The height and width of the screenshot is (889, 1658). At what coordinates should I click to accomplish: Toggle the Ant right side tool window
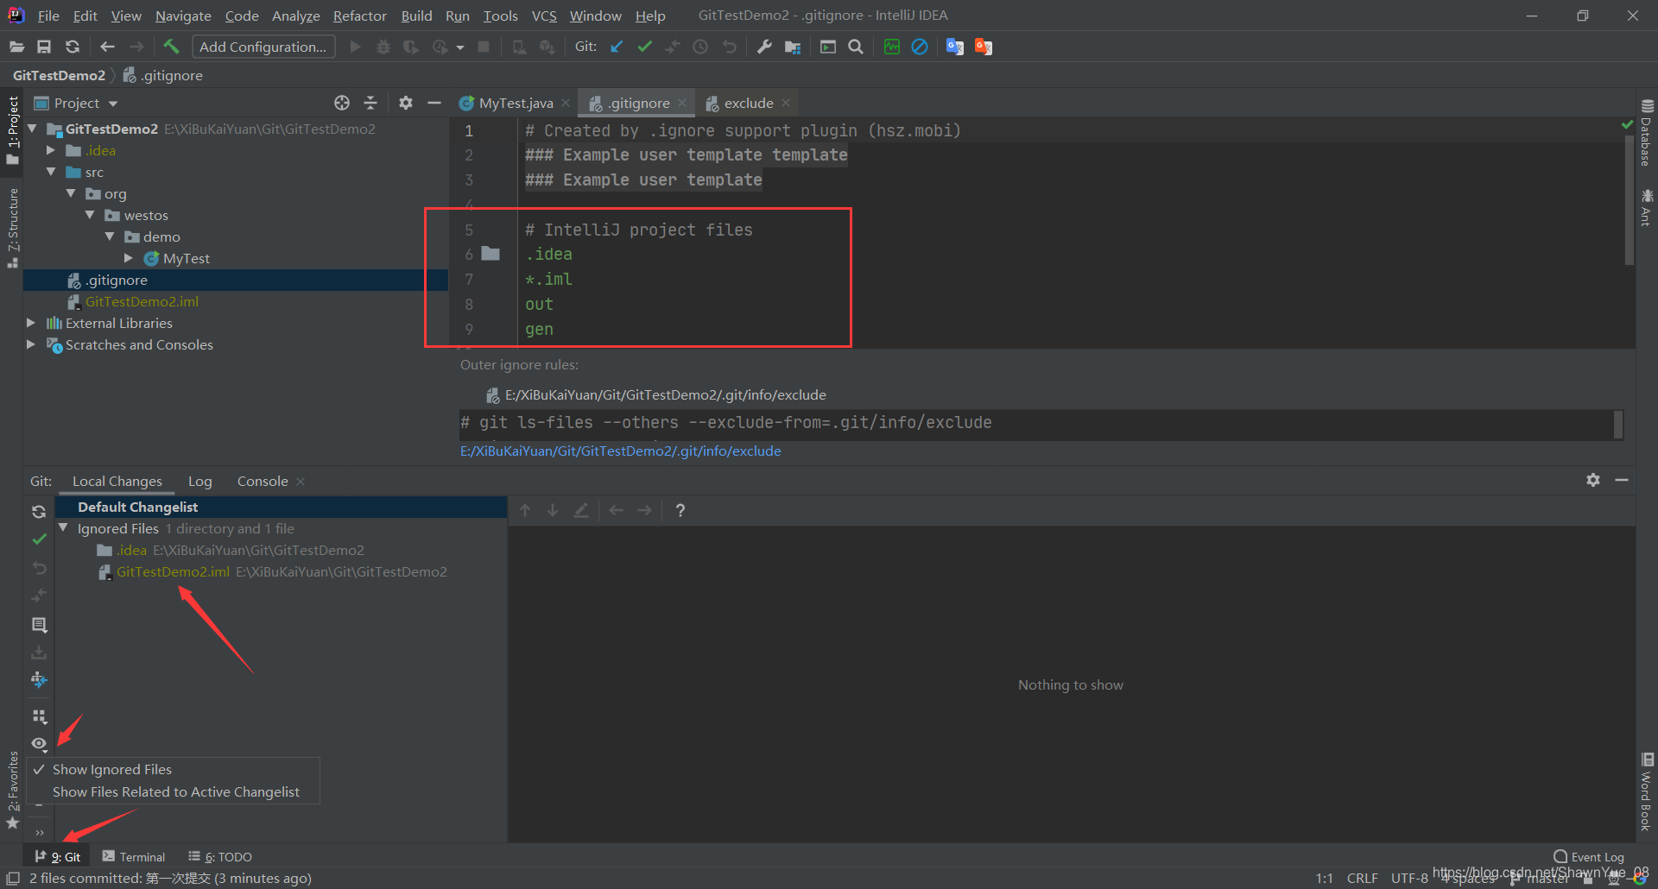(1647, 207)
